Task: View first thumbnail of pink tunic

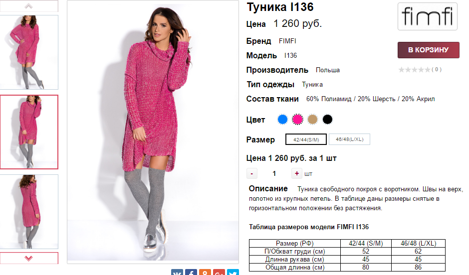Action: click(x=29, y=52)
